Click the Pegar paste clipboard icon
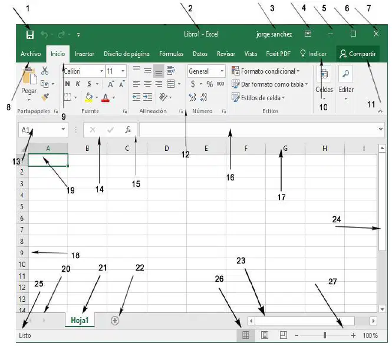This screenshot has width=392, height=346. 29,76
